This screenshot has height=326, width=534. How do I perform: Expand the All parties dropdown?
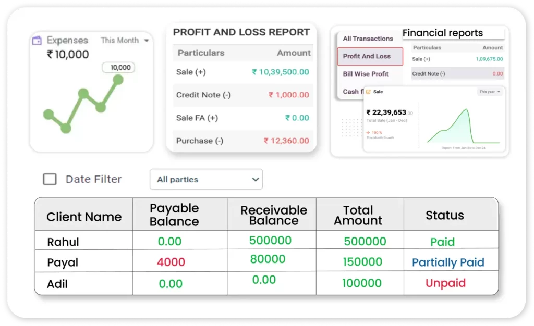point(206,179)
